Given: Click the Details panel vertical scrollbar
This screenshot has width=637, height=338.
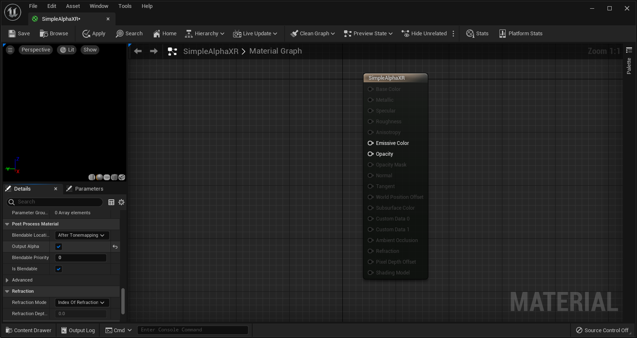Looking at the screenshot, I should (123, 301).
